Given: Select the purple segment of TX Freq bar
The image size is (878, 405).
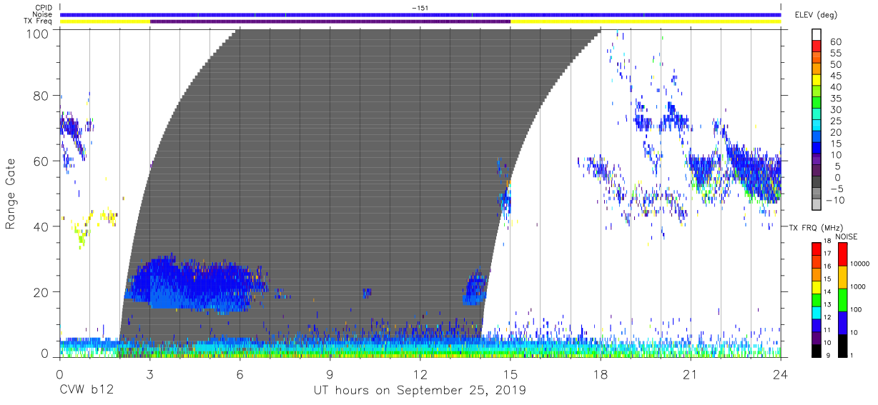Looking at the screenshot, I should tap(330, 21).
